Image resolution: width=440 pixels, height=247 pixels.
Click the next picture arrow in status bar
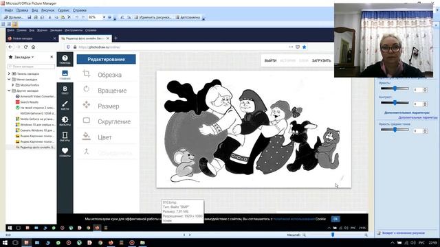(190, 235)
